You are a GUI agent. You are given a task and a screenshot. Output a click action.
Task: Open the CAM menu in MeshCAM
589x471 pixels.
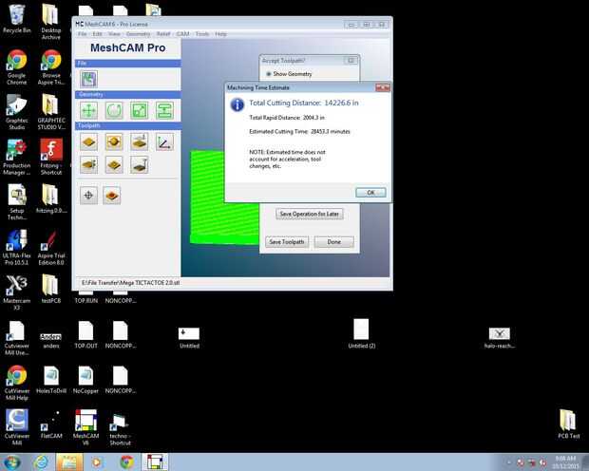183,34
